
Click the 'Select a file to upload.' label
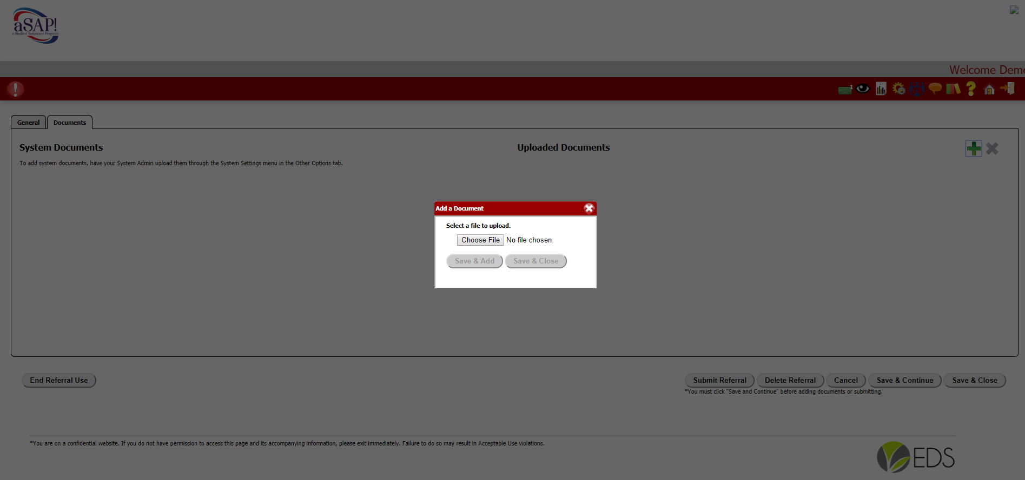[478, 226]
